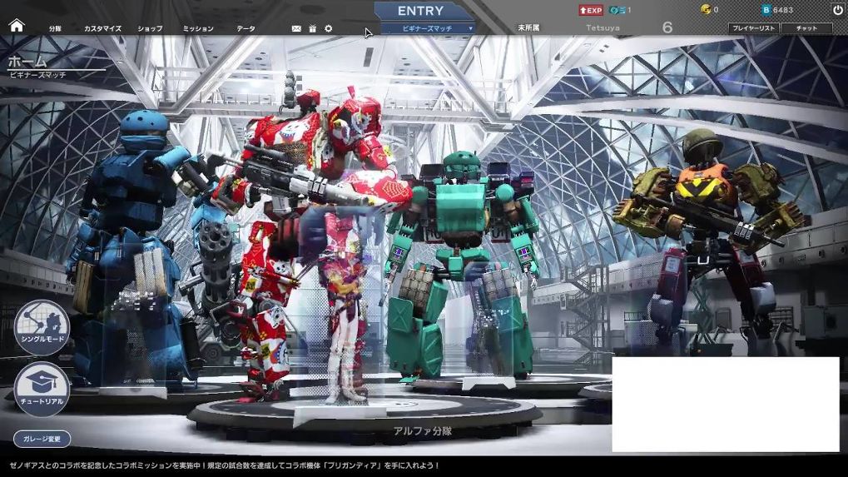The height and width of the screenshot is (477, 848).
Task: Click the gold coin currency icon
Action: [706, 10]
